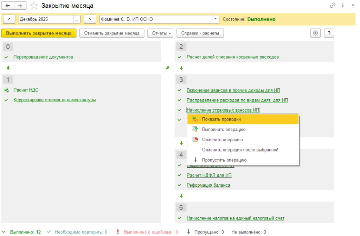Go to previous month with < button
Screen dimensions: 360x236
pos(9,19)
